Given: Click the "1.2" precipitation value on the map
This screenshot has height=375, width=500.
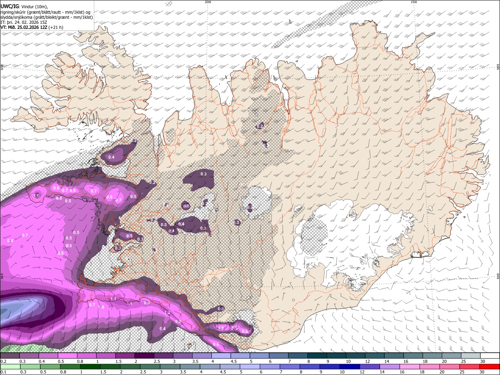Looking at the screenshot, I should pos(168,313).
